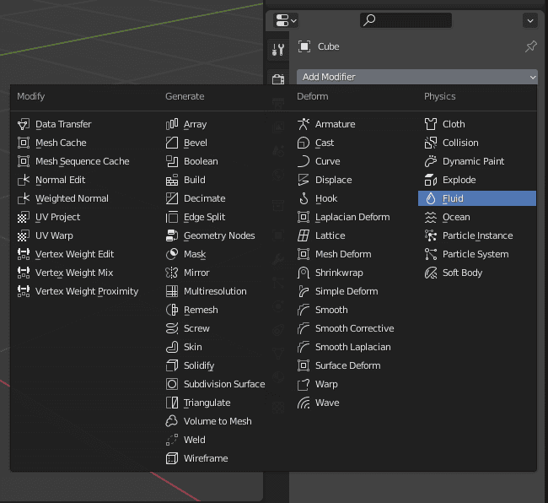Toggle the pin on Cube properties
This screenshot has width=548, height=503.
(x=531, y=46)
